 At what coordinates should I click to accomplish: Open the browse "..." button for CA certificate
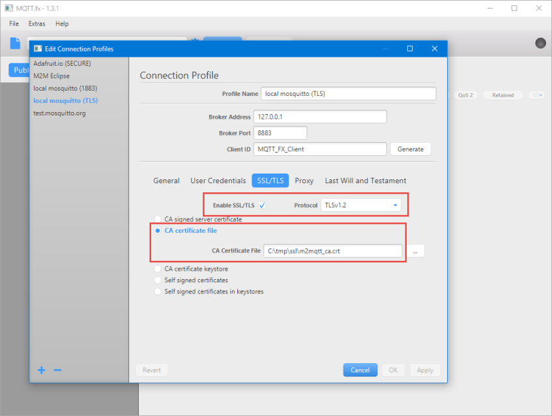tap(415, 250)
